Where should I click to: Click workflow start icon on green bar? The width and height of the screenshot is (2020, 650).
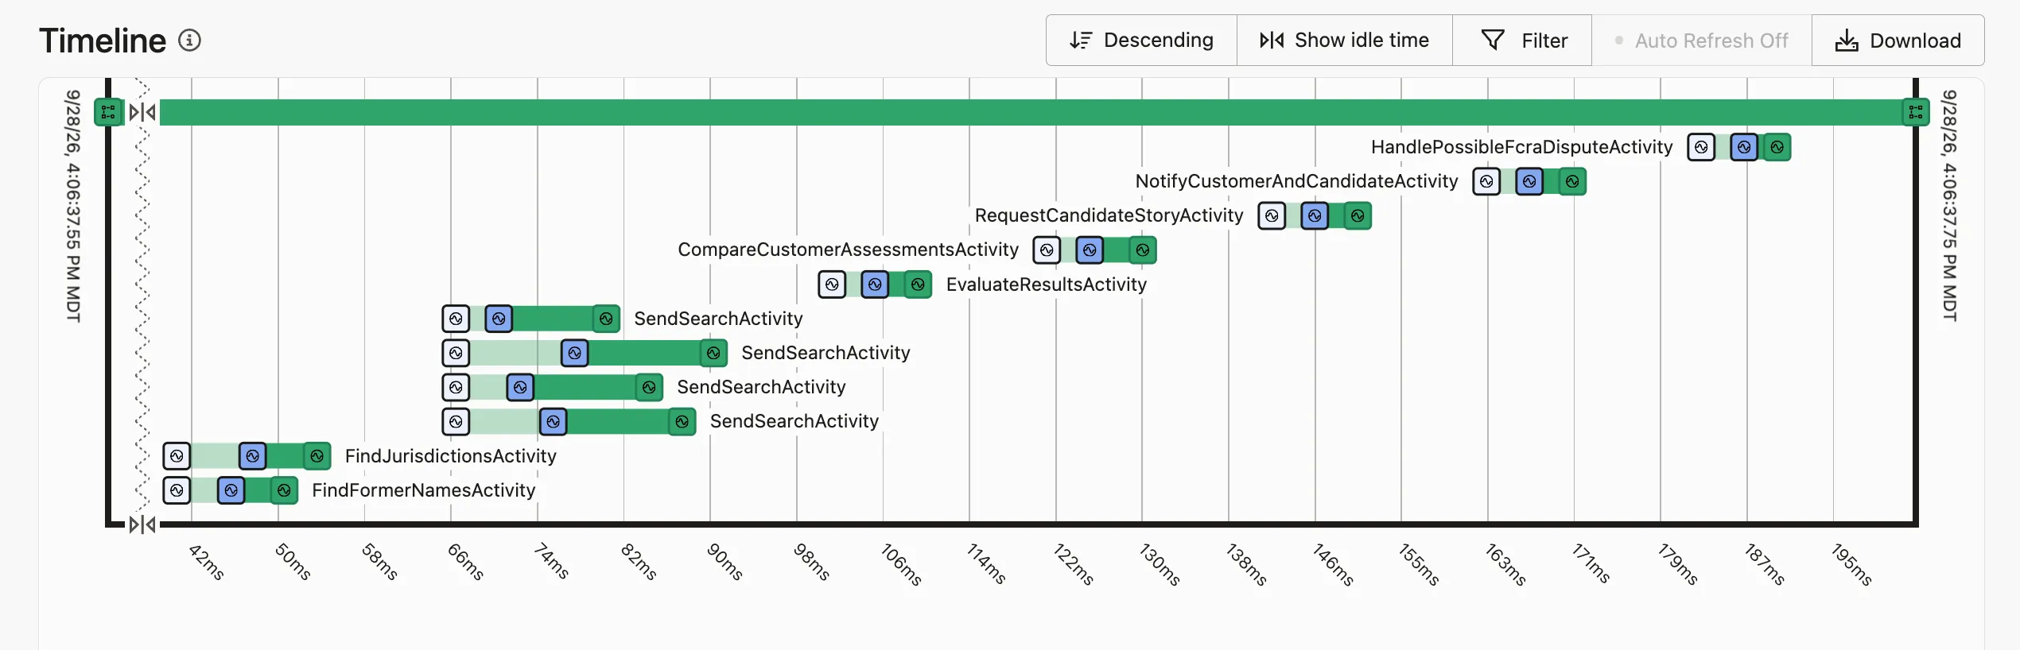point(108,112)
